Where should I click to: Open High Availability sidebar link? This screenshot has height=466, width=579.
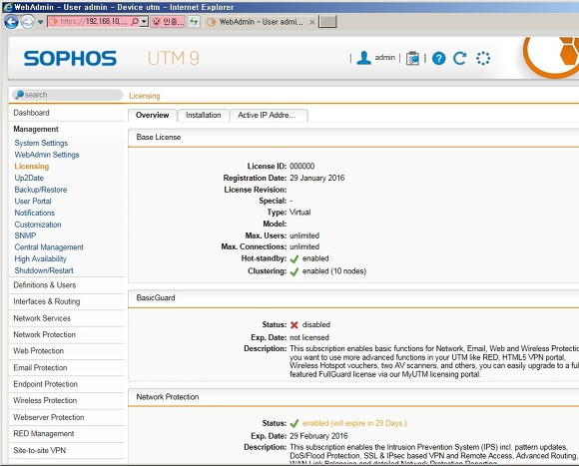(x=40, y=258)
